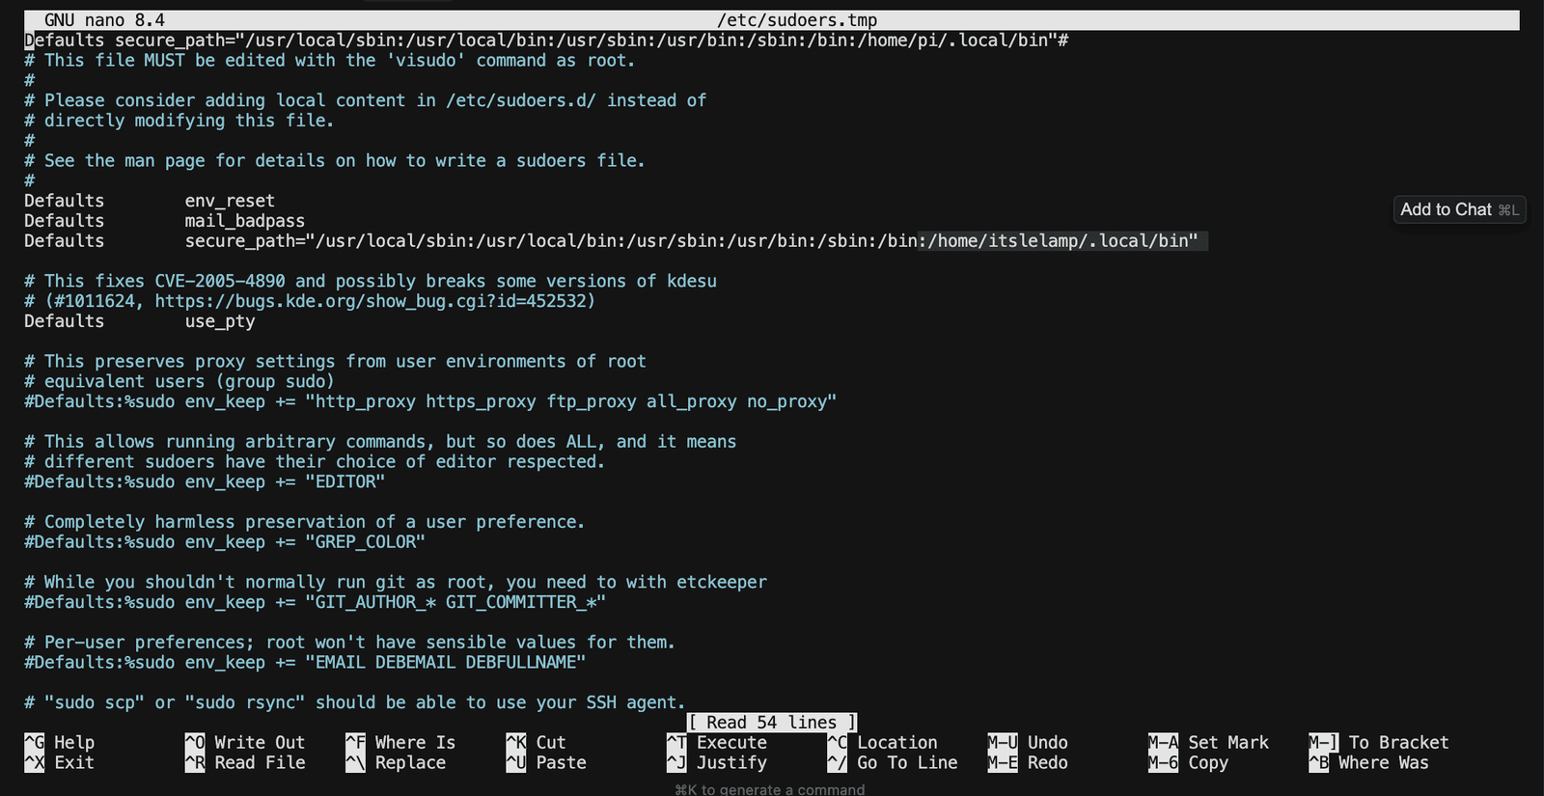Click the bugs.kde.org URL in the comment
The width and height of the screenshot is (1544, 796).
click(371, 301)
